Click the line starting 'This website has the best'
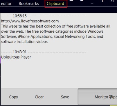The height and width of the screenshot is (106, 117). click(56, 26)
